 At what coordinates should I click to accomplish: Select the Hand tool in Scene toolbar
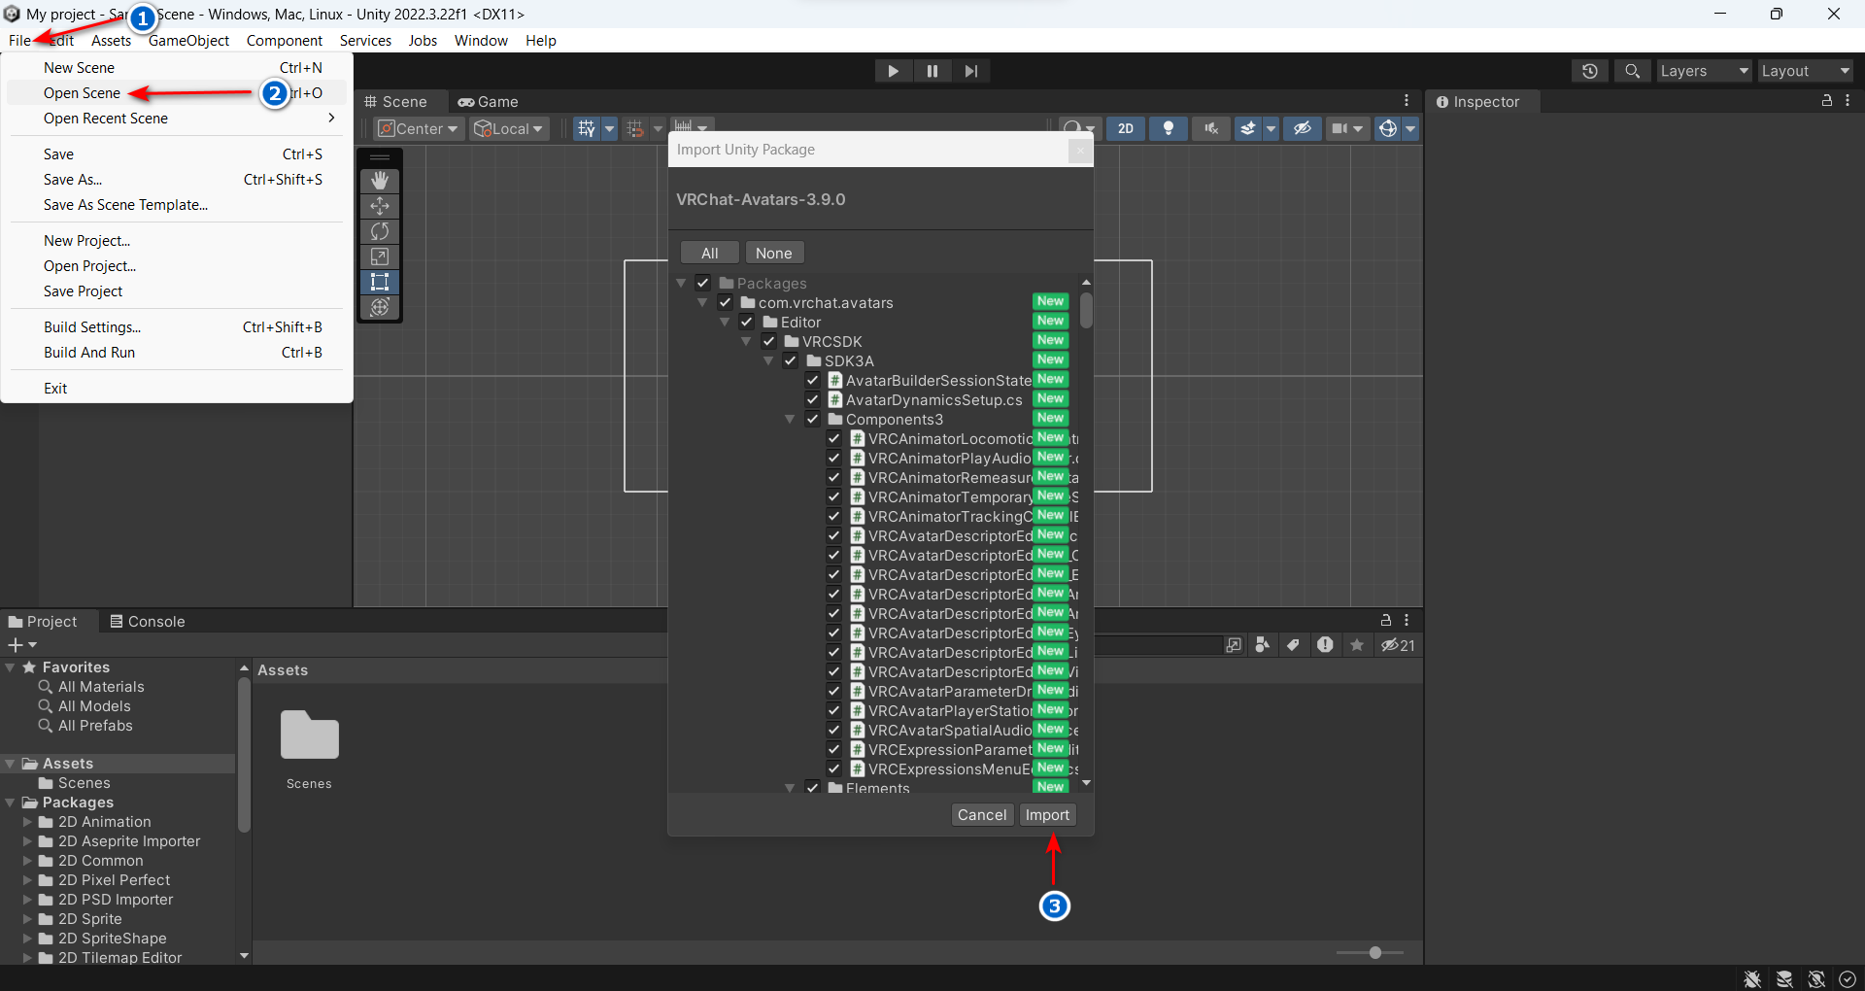[x=380, y=181]
